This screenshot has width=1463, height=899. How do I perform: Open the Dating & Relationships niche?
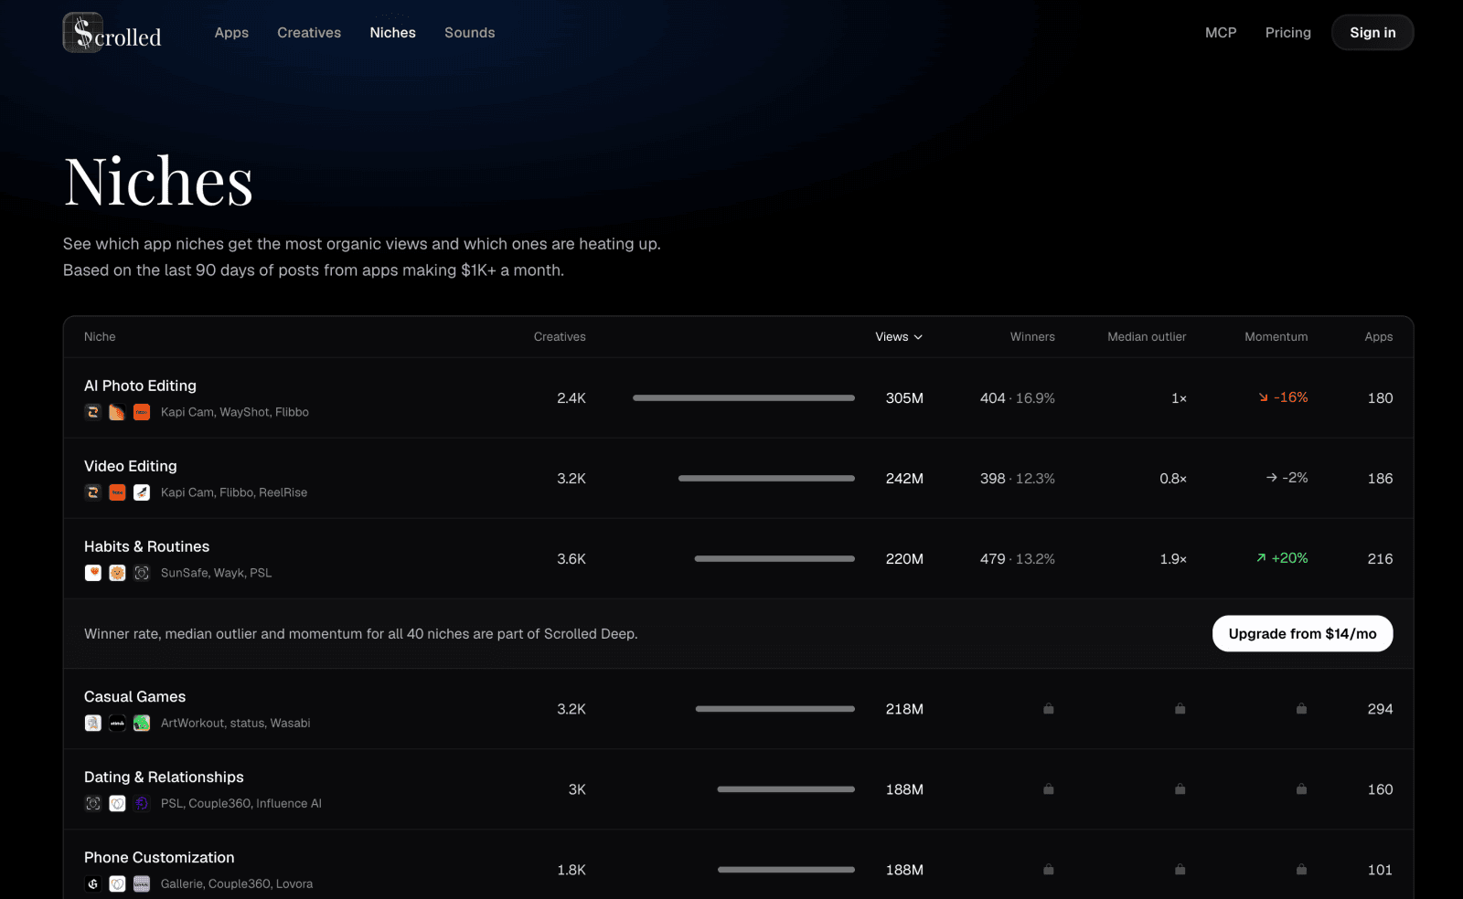coord(164,777)
